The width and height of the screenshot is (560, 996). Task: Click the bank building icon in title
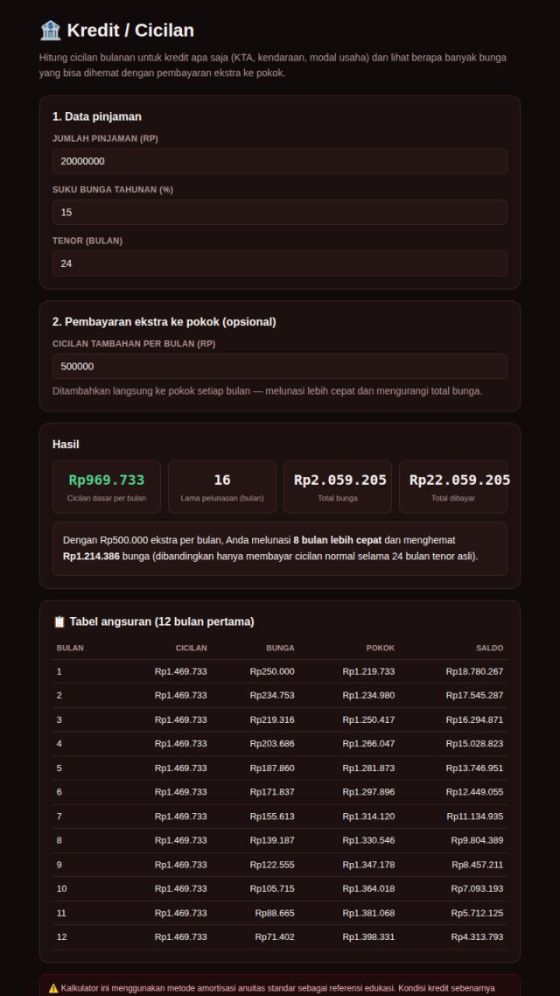pos(50,31)
